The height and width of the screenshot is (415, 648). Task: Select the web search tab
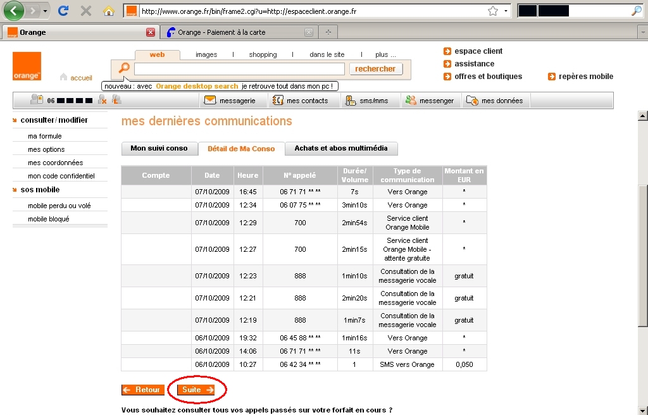pos(157,54)
